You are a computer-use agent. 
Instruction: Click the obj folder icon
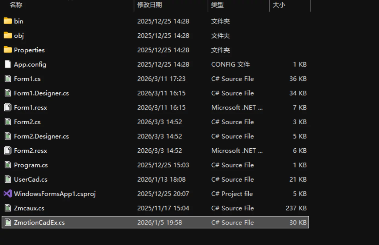point(8,36)
